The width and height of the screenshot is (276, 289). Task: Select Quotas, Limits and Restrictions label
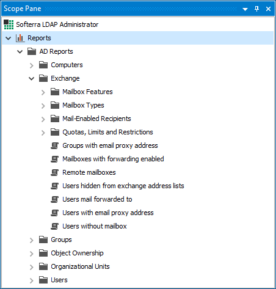pos(107,132)
